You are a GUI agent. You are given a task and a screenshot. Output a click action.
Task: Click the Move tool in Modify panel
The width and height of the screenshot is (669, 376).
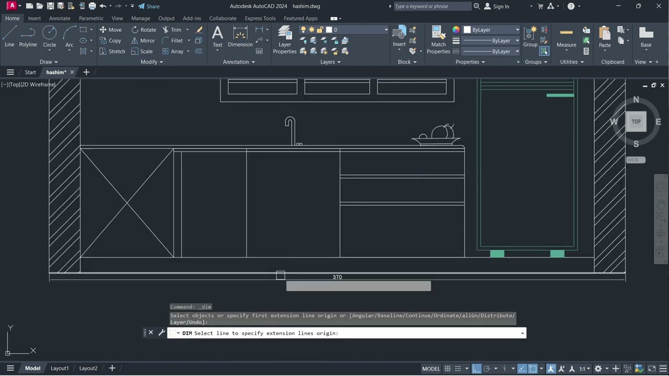110,30
